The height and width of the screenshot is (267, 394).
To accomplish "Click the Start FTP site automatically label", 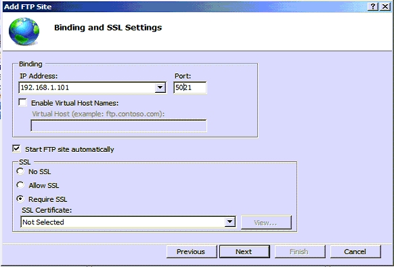I will (70, 149).
